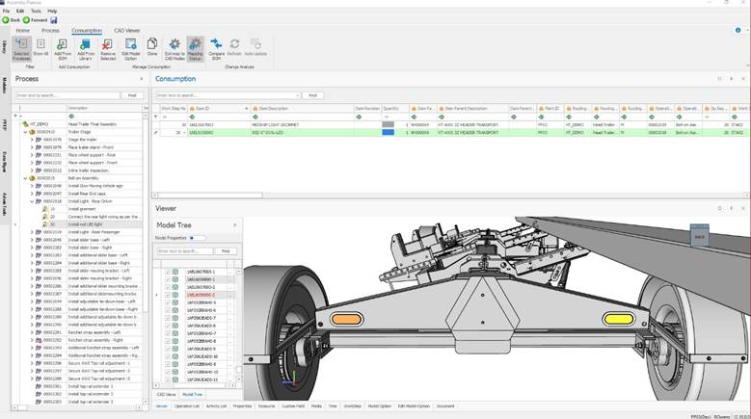Image resolution: width=751 pixels, height=419 pixels.
Task: Click the blue quantity swatch in second row
Action: [x=389, y=132]
